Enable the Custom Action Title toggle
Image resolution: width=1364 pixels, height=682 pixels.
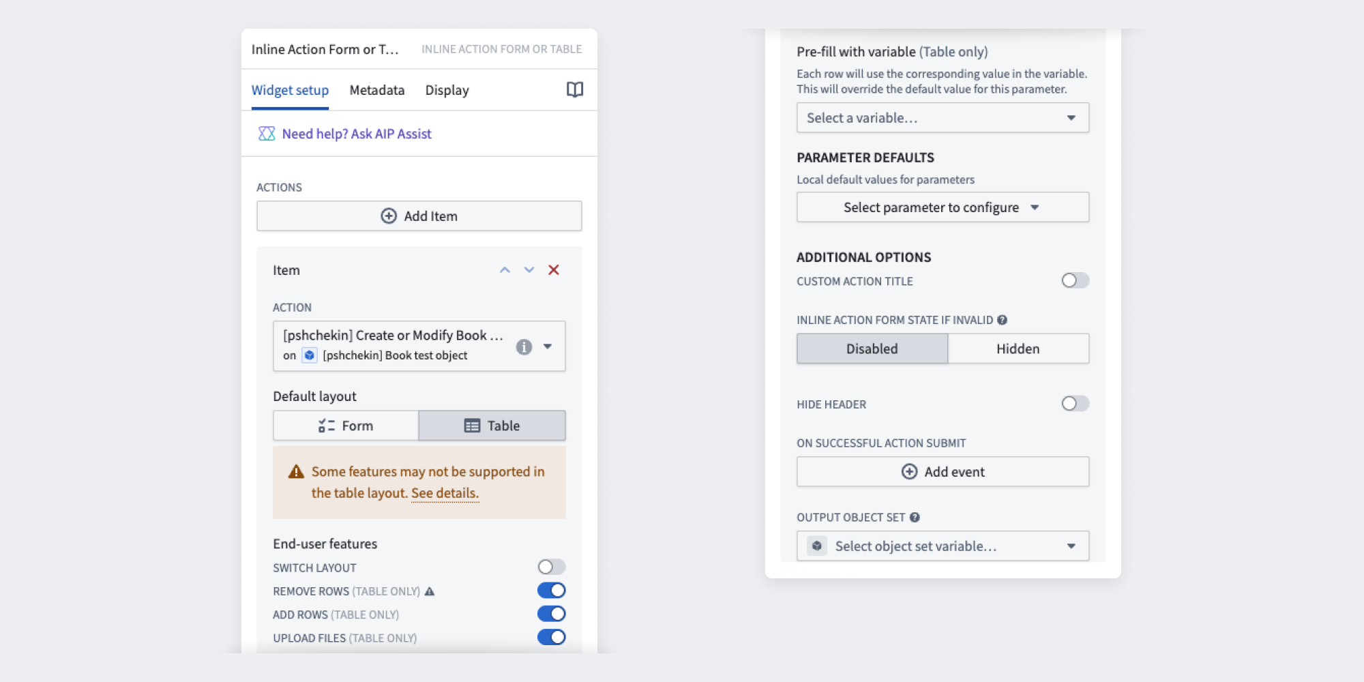[x=1074, y=280]
